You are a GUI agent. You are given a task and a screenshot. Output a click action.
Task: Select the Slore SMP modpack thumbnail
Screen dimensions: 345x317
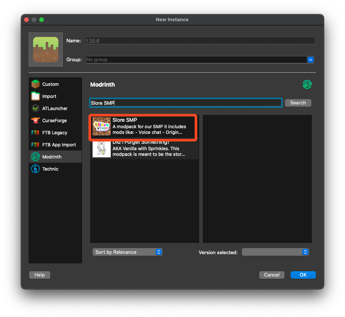102,126
